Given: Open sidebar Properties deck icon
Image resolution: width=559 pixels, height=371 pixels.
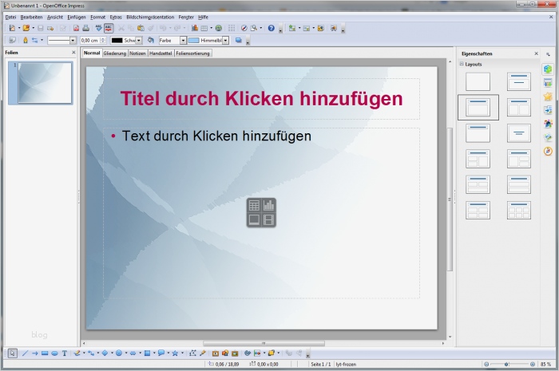Looking at the screenshot, I should (548, 69).
